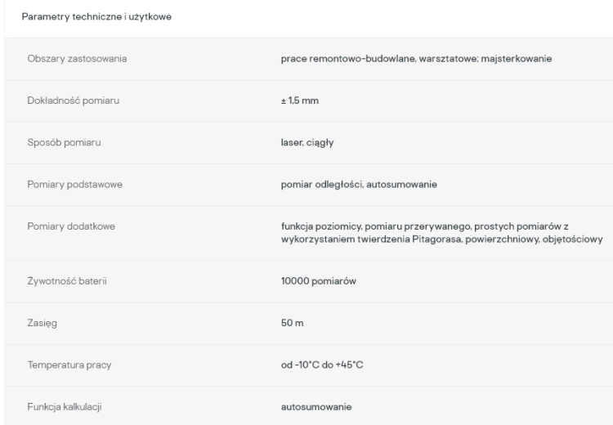Select the 'Dokładność pomiaru' label
Viewport: 613px width, 425px height.
click(x=73, y=101)
